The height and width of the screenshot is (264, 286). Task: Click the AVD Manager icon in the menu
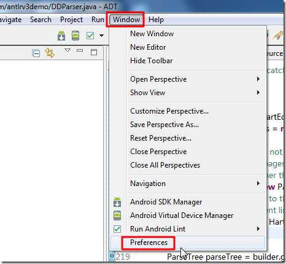click(x=117, y=215)
